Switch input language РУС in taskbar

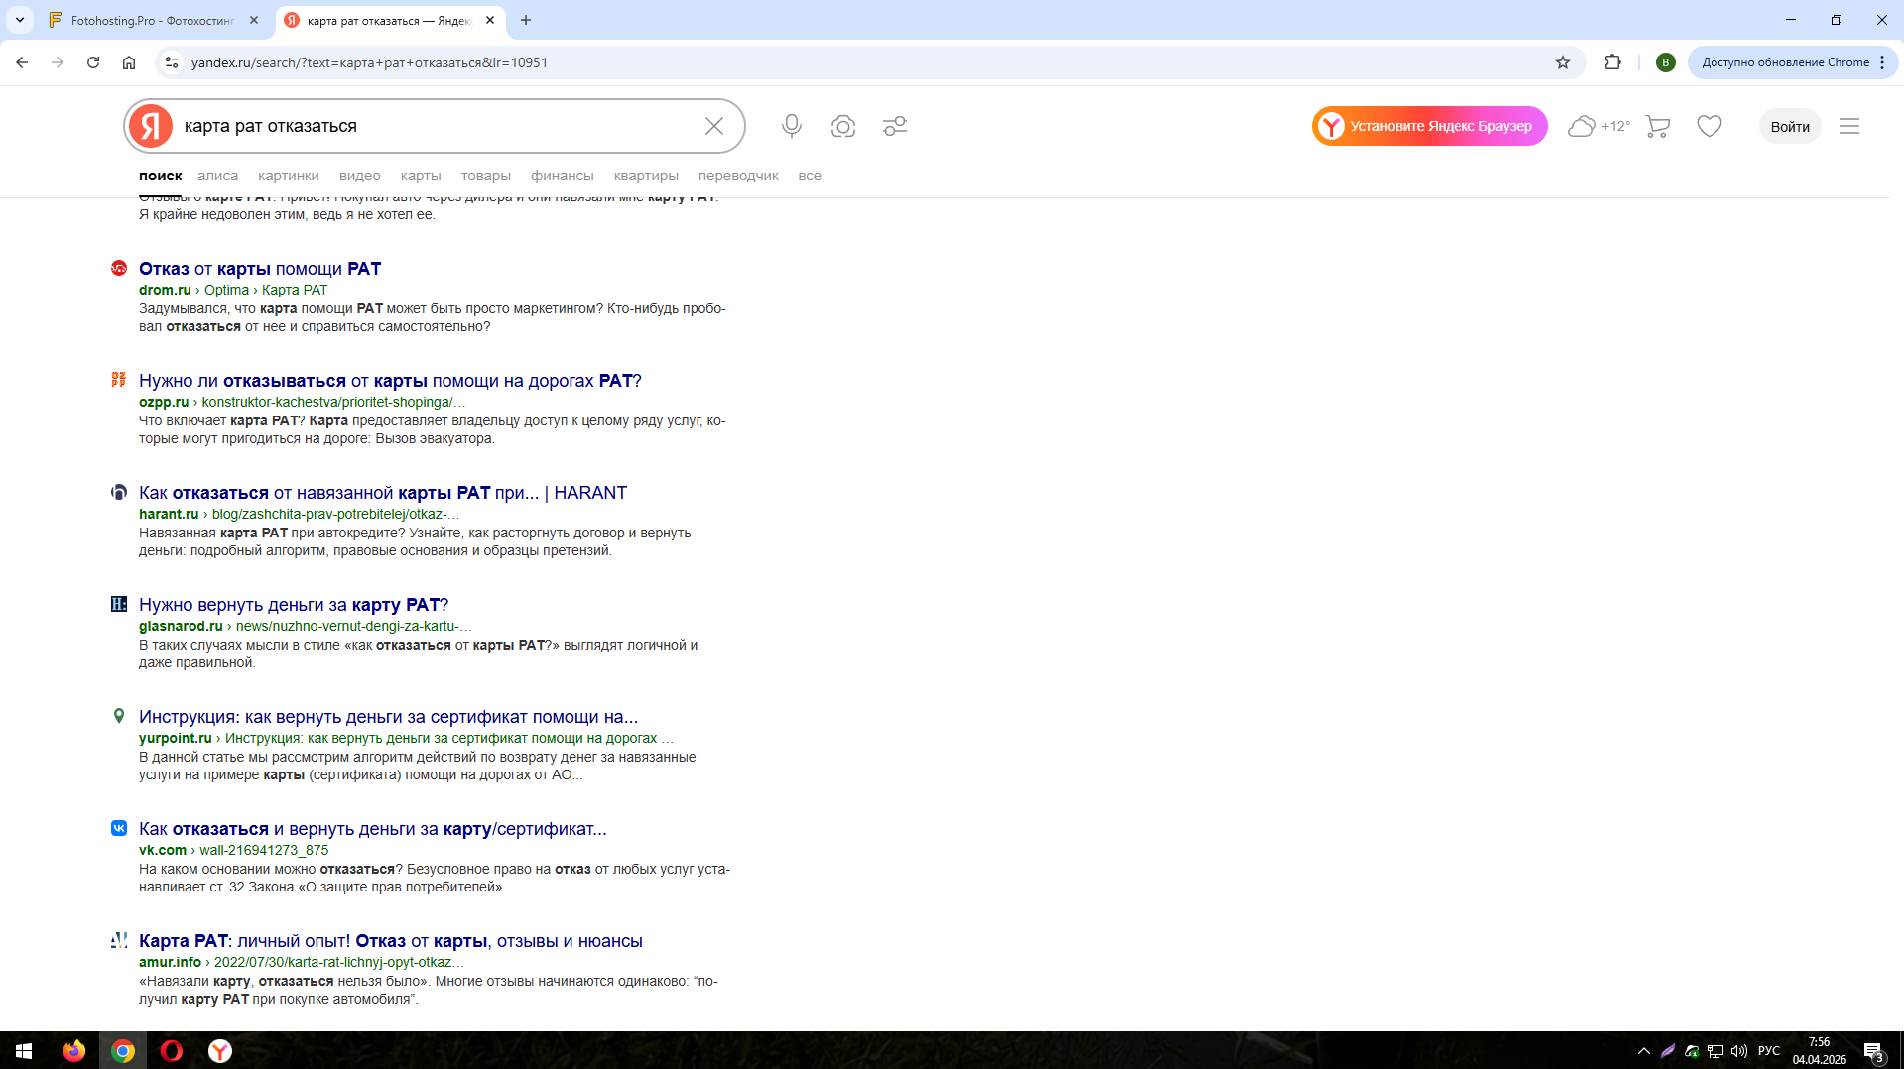1769,1051
